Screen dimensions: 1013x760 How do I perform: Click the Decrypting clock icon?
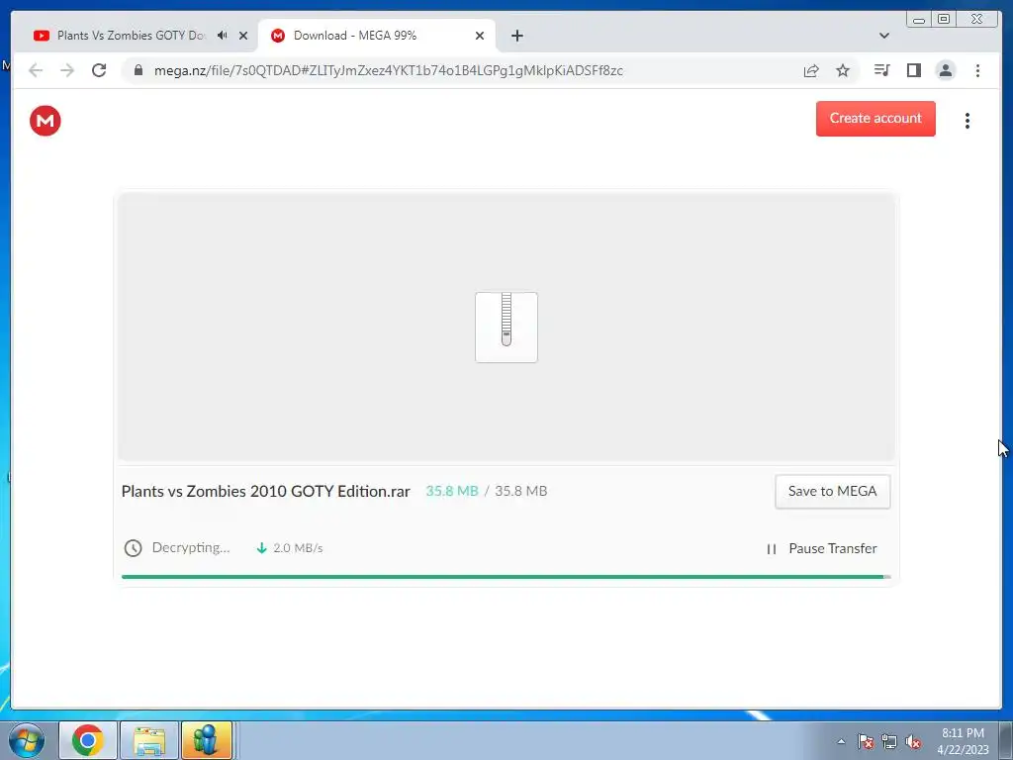click(134, 548)
